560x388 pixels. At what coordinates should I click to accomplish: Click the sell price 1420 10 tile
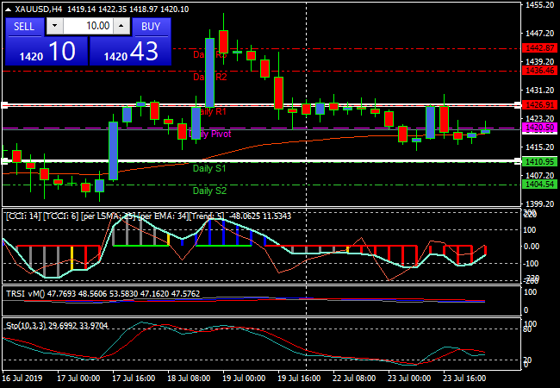[x=45, y=52]
